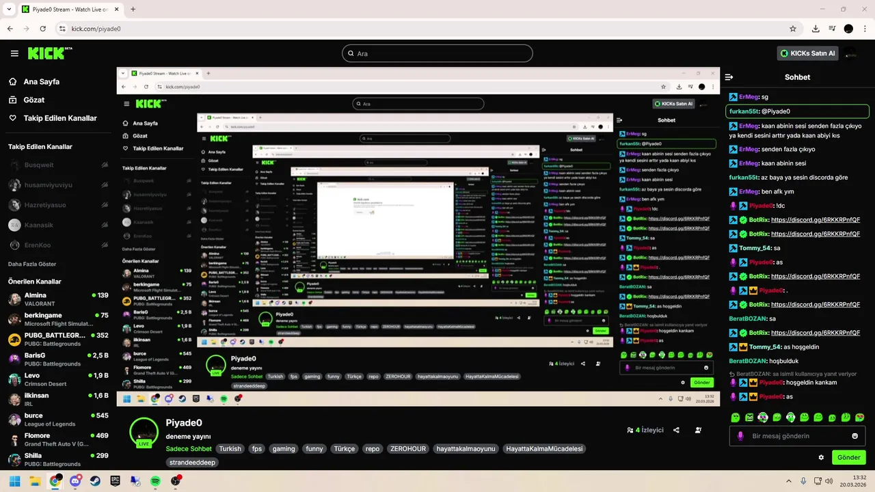Open first BotRix discord.gg link in chat
Screen dimensions: 875x492
point(816,220)
